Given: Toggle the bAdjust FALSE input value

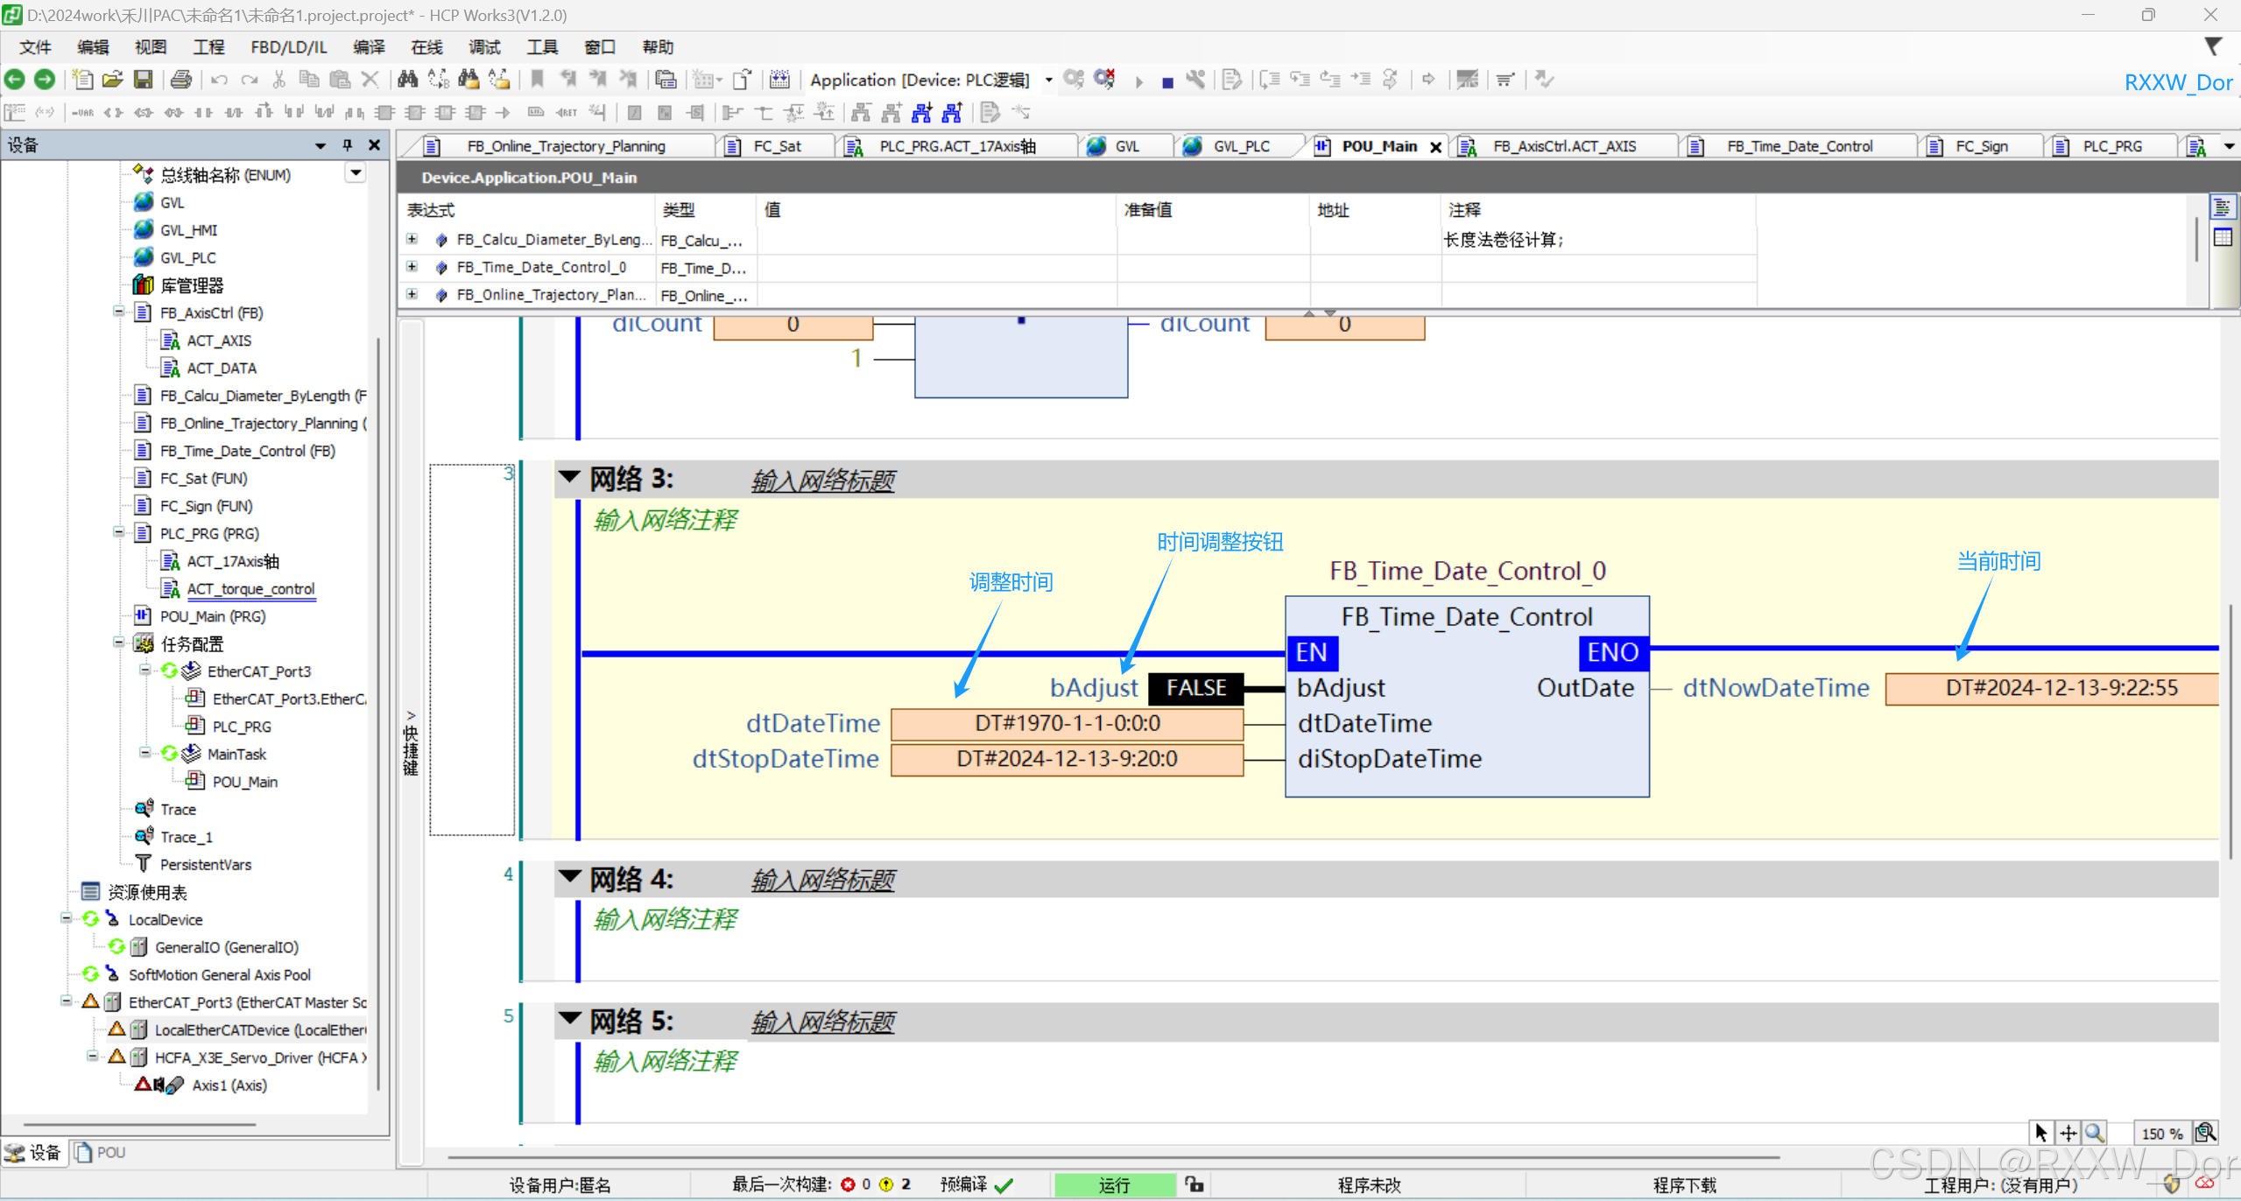Looking at the screenshot, I should [x=1194, y=688].
